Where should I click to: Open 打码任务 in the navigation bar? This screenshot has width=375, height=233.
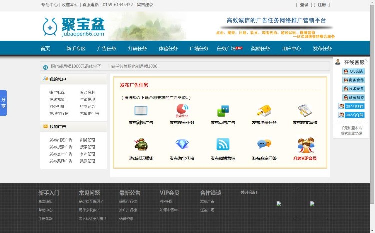point(138,49)
